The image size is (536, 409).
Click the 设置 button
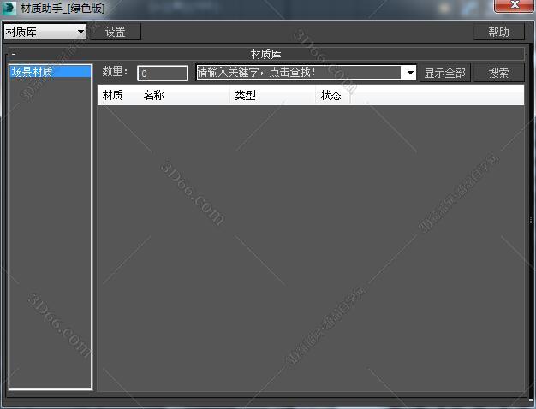point(116,32)
